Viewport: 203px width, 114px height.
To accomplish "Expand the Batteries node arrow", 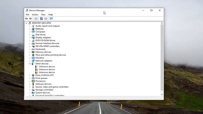I will click(x=29, y=29).
